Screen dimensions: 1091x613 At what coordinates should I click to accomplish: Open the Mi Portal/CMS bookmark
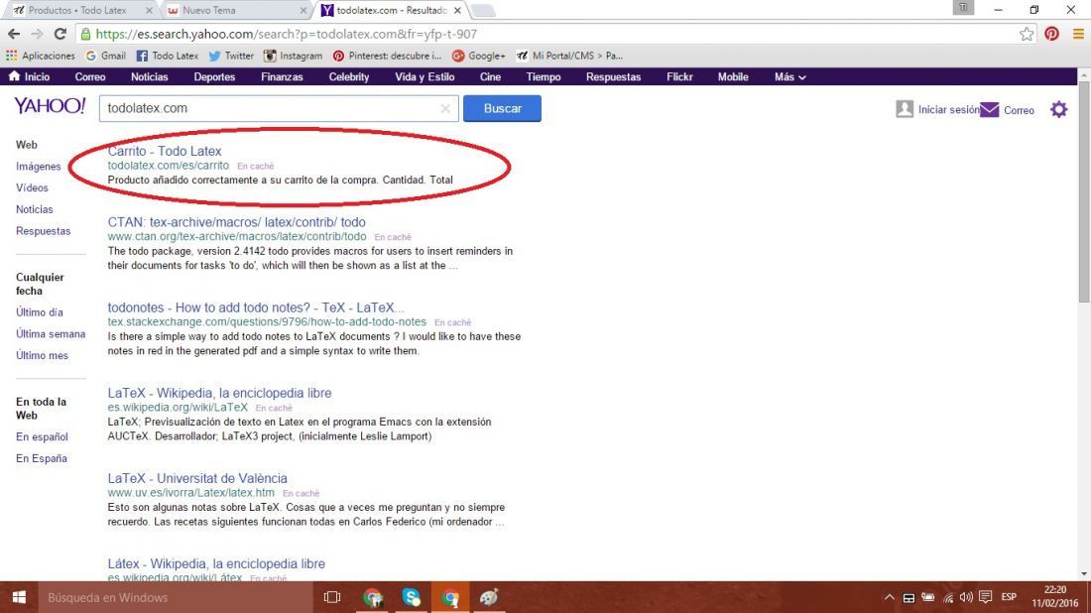[569, 56]
